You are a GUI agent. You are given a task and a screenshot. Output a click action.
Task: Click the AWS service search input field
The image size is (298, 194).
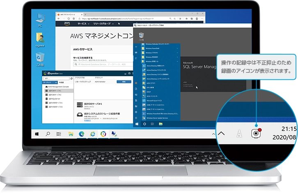103,65
